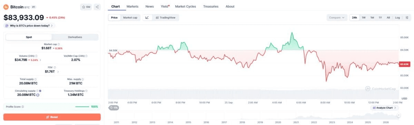Viewport: 414px width, 125px height.
Task: Click the 2021 mark on historical timeline
Action: [x=296, y=122]
